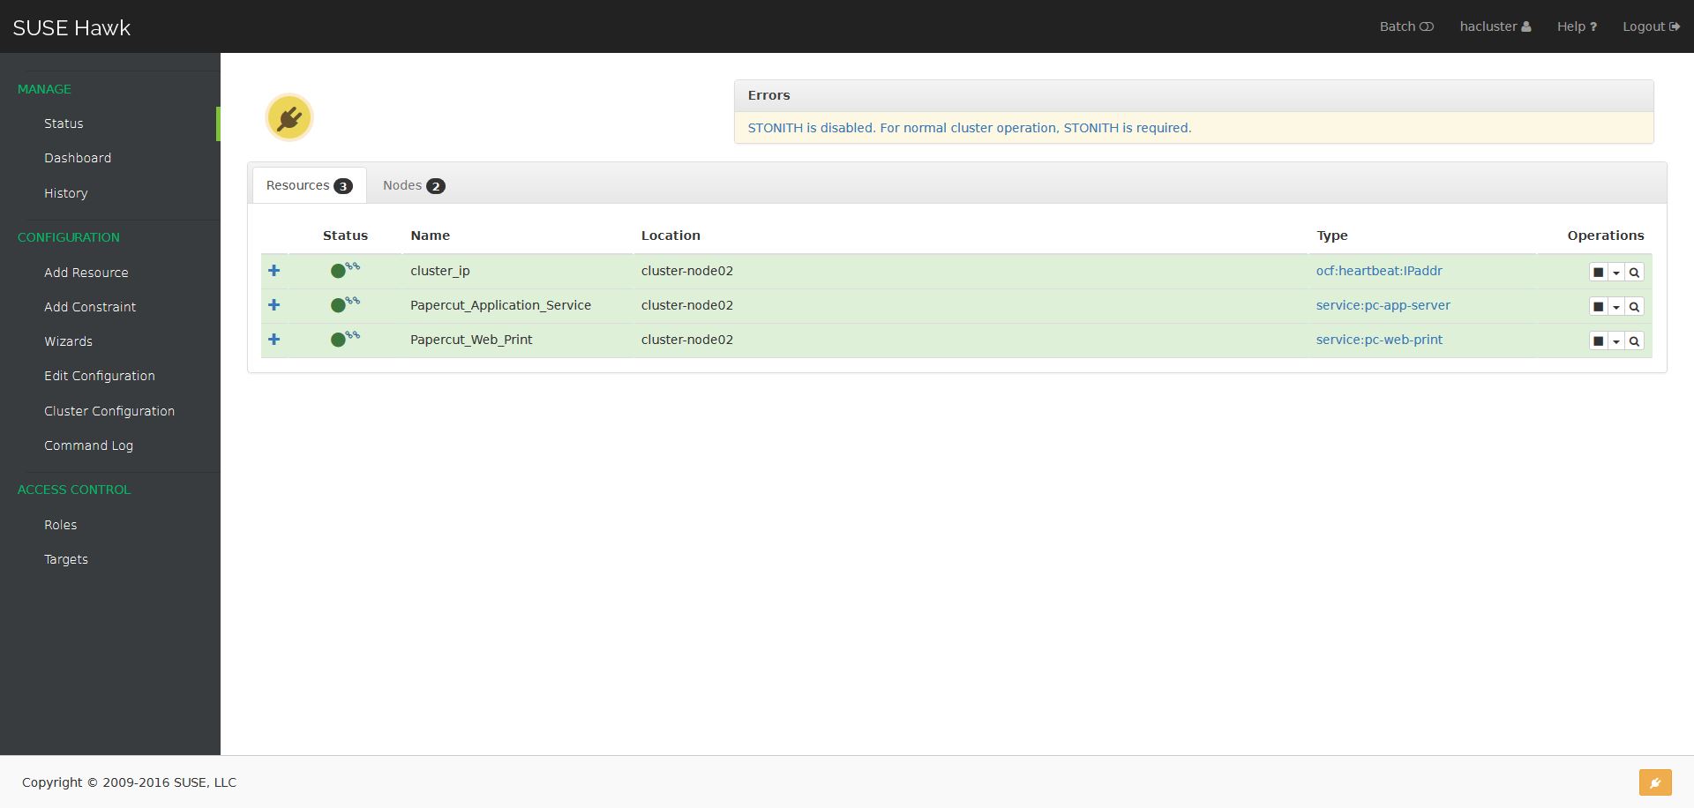Click the orange plug button in footer
1694x808 pixels.
click(1654, 782)
